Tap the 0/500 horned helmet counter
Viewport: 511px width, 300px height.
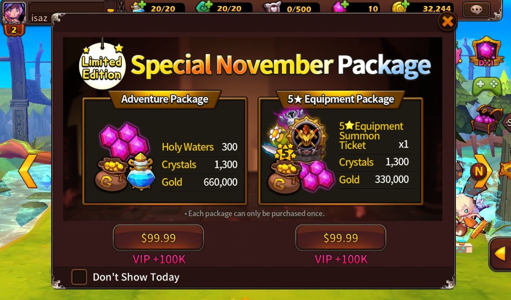pyautogui.click(x=291, y=7)
